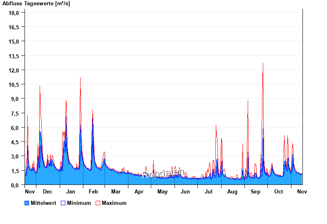The height and width of the screenshot is (224, 327).
Task: Select the Feb month label
Action: [93, 191]
